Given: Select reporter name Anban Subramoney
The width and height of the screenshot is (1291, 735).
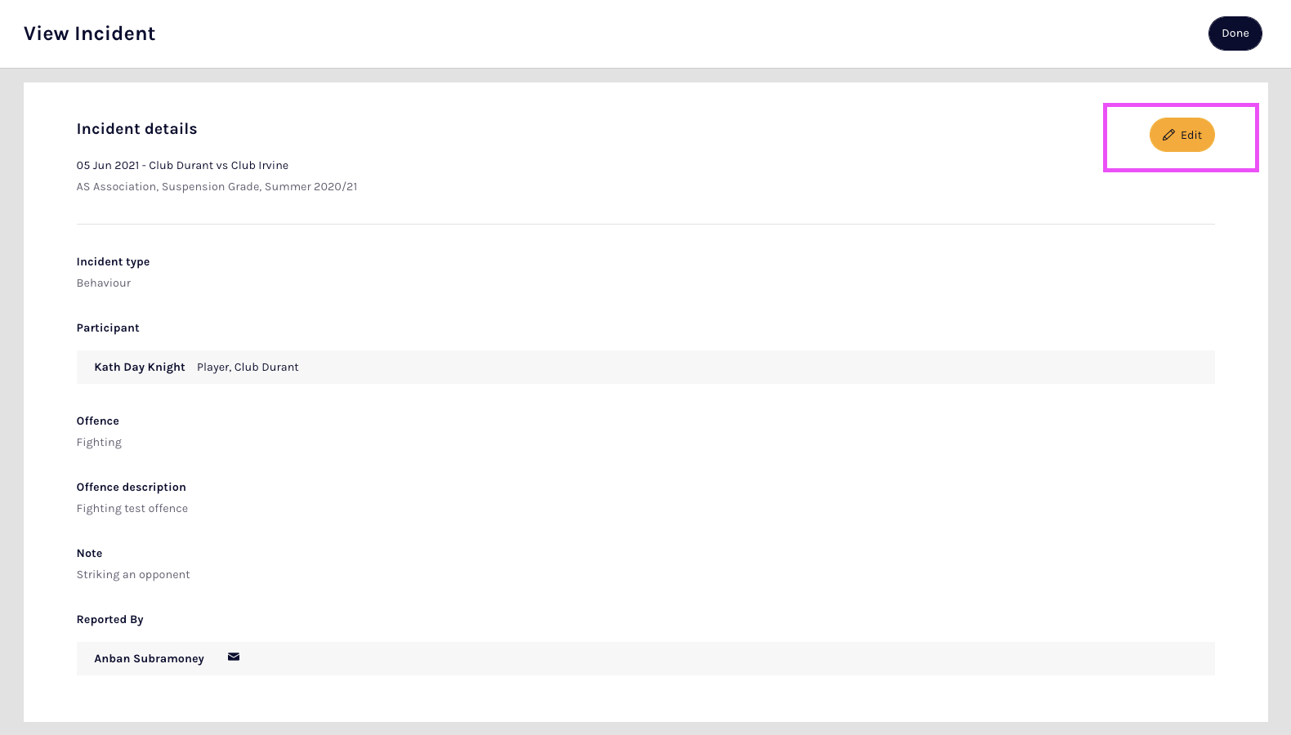Looking at the screenshot, I should [149, 659].
